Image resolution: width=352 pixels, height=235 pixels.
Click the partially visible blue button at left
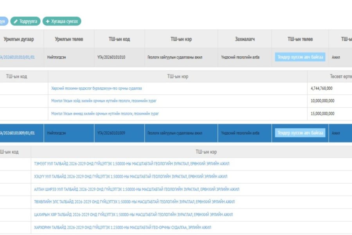point(3,22)
